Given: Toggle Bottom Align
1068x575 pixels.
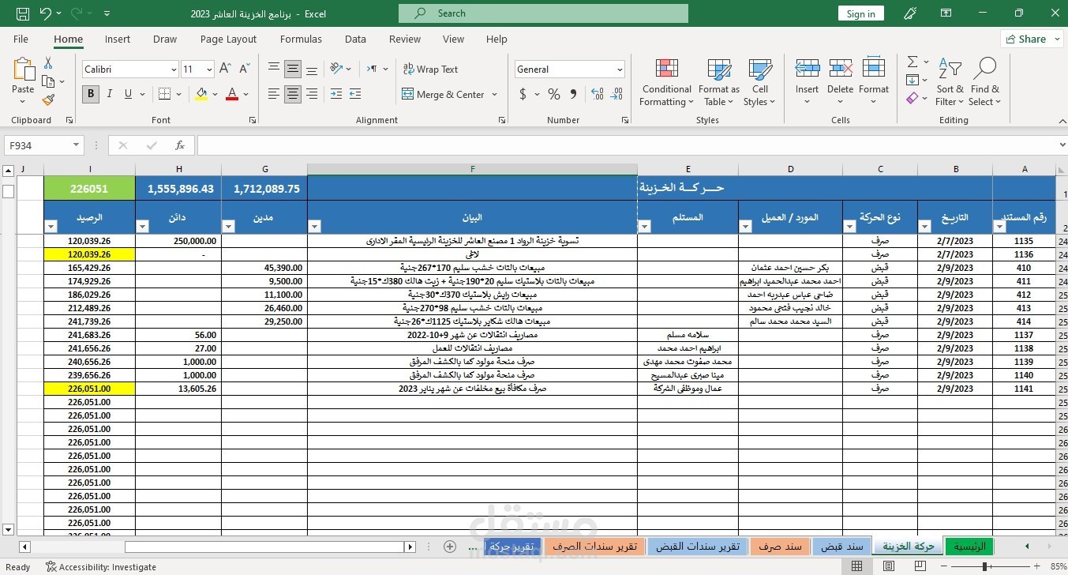Looking at the screenshot, I should click(312, 69).
